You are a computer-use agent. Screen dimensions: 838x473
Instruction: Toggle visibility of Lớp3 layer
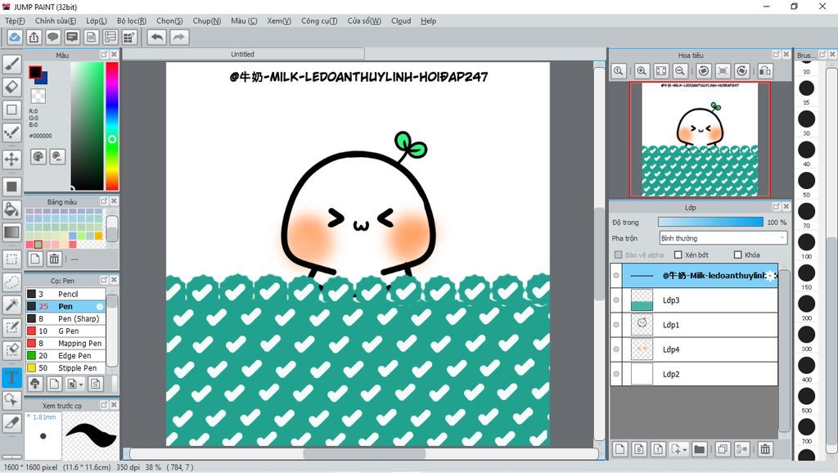[616, 300]
